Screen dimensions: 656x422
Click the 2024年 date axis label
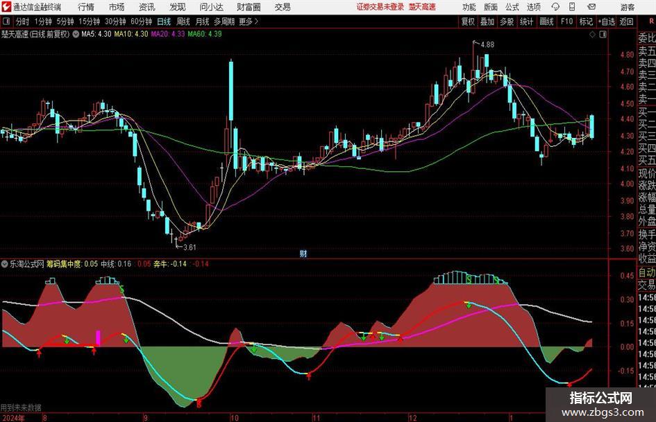[x=13, y=418]
